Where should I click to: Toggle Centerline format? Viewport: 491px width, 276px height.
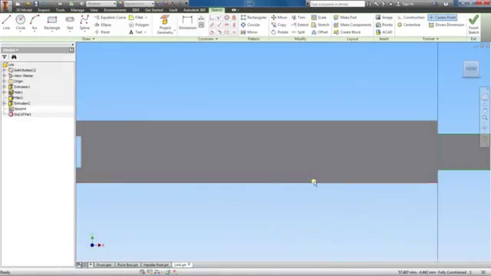coord(409,25)
